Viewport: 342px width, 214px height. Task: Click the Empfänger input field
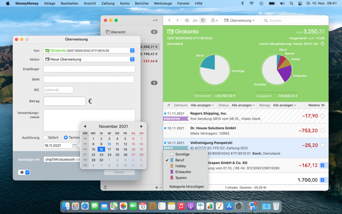(x=89, y=69)
